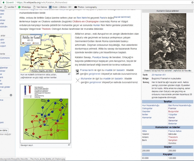Click the sidebar language settings gear icon
This screenshot has width=194, height=161.
(x=11, y=95)
